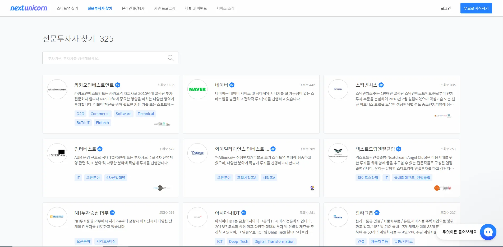Click the 무엇이든 물어보세요 chat prompt
Image resolution: width=503 pixels, height=247 pixels.
(459, 232)
